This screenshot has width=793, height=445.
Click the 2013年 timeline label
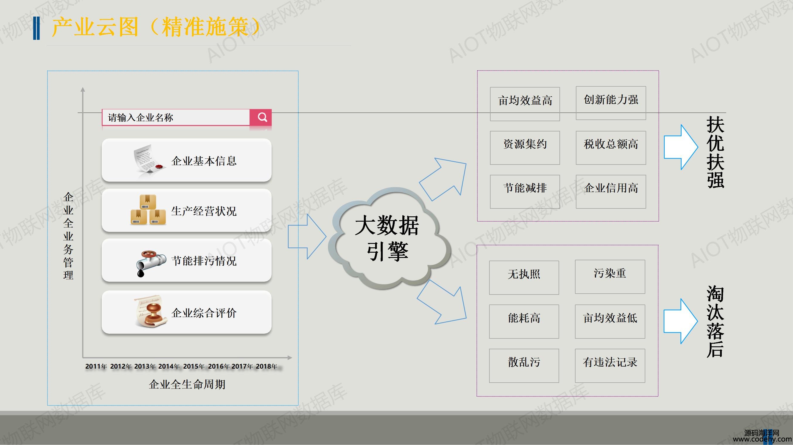(145, 366)
